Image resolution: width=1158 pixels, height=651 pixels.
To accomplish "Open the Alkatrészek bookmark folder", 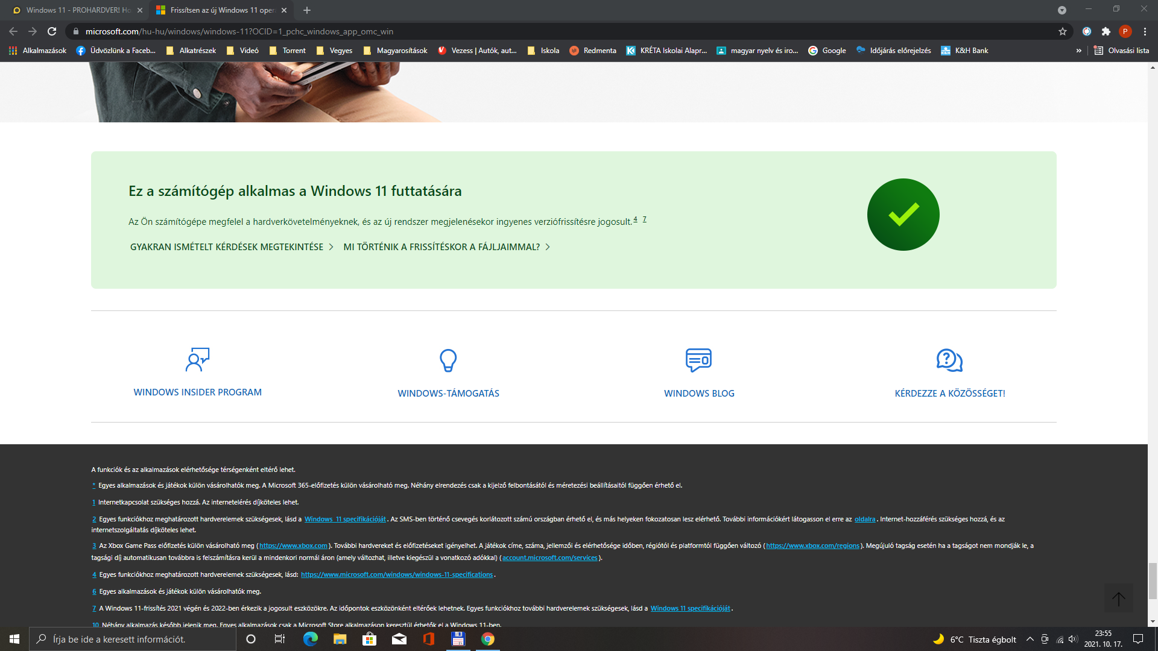I will pyautogui.click(x=191, y=51).
